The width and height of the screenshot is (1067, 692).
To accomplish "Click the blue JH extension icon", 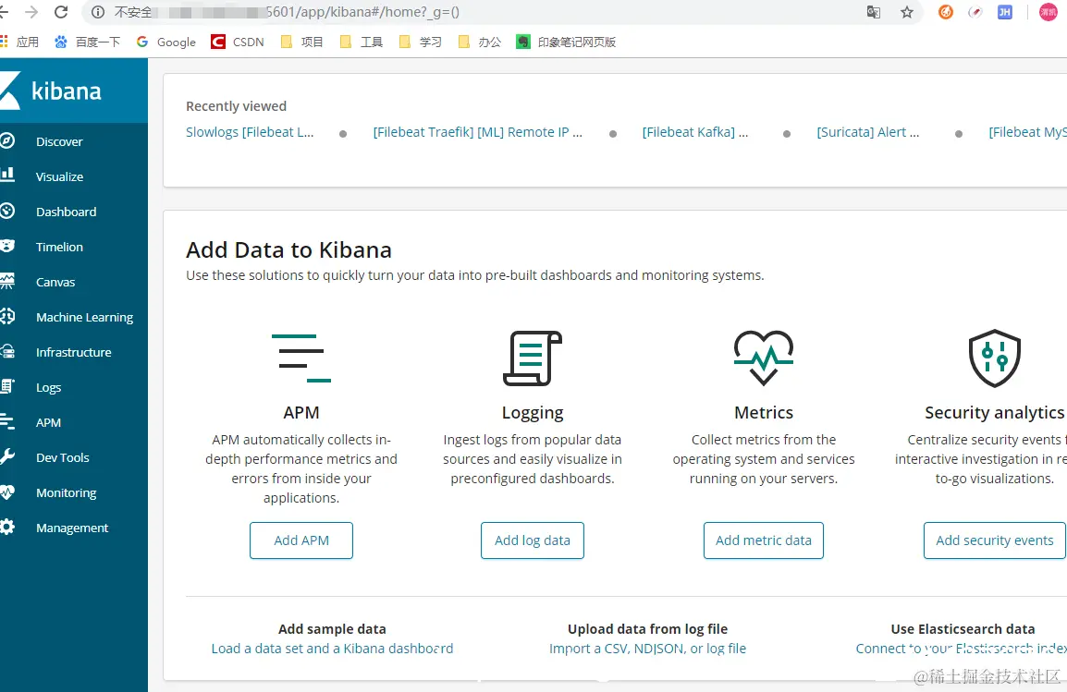I will [1004, 12].
